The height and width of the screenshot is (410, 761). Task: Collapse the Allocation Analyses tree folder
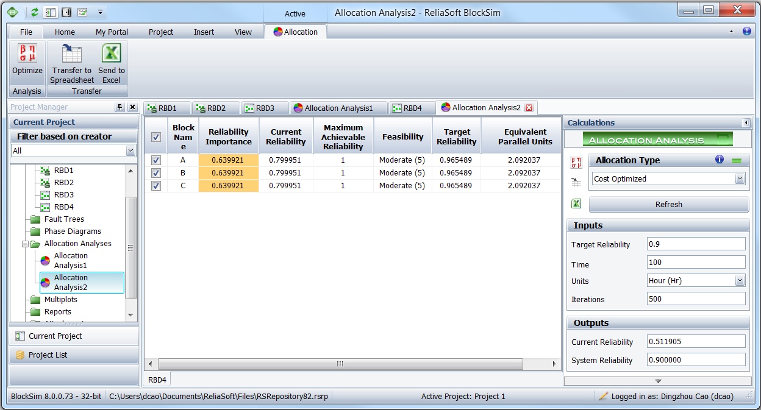pyautogui.click(x=26, y=244)
